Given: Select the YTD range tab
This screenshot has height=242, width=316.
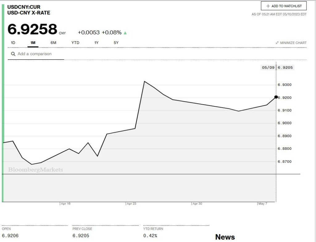Looking at the screenshot, I should (75, 43).
